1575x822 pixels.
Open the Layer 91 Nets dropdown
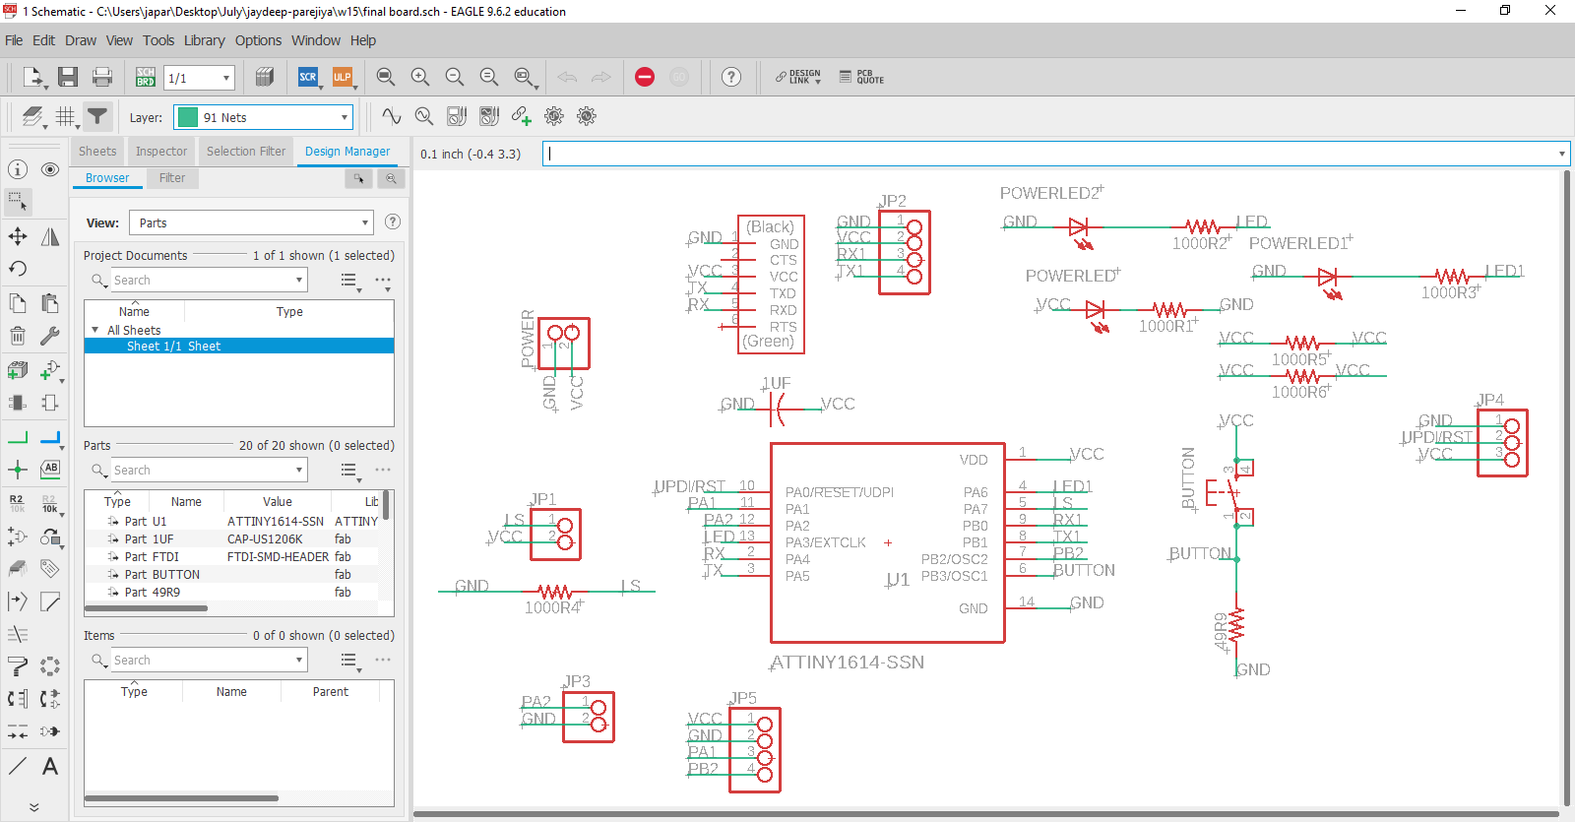[345, 117]
